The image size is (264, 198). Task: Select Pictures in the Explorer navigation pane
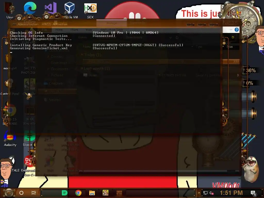pos(57,75)
